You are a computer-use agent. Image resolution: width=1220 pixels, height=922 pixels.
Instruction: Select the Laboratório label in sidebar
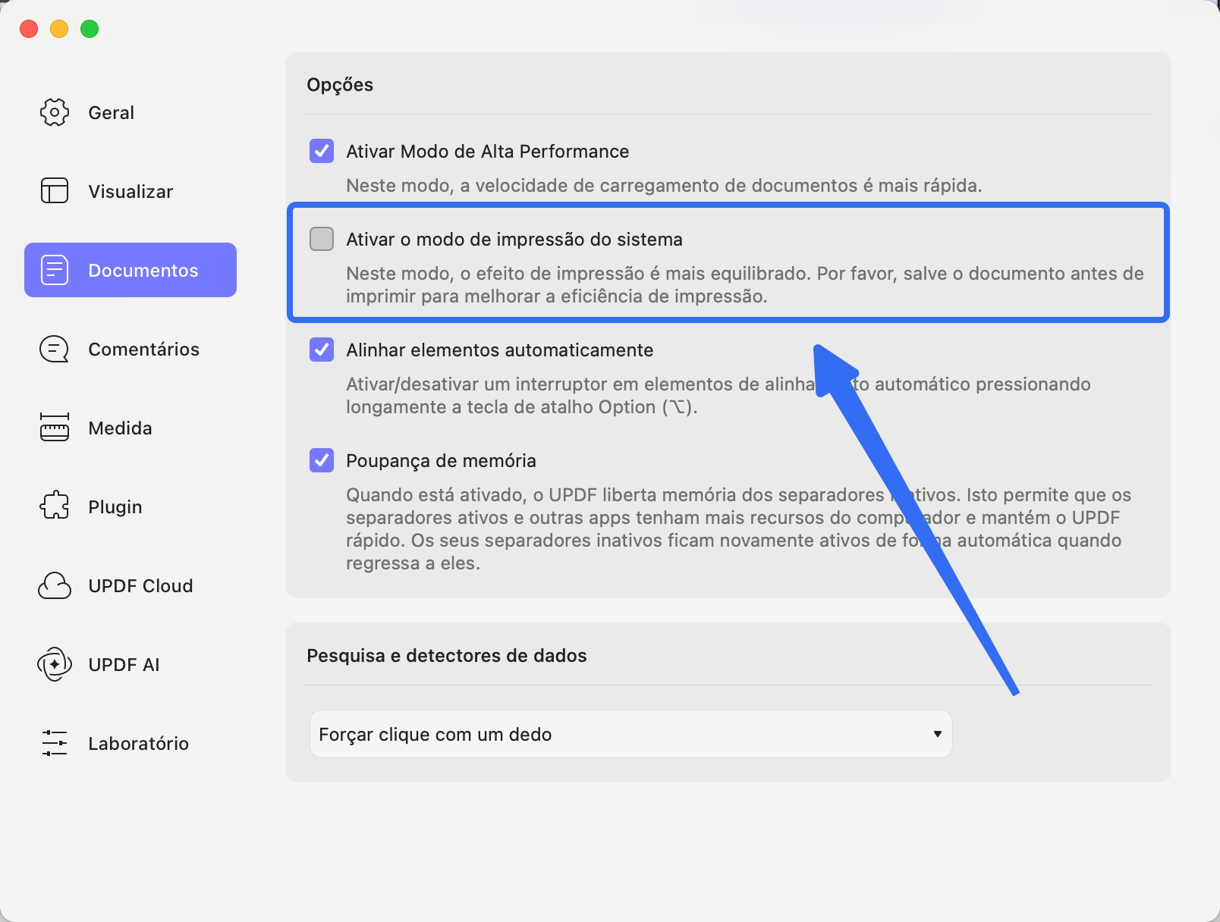(138, 744)
